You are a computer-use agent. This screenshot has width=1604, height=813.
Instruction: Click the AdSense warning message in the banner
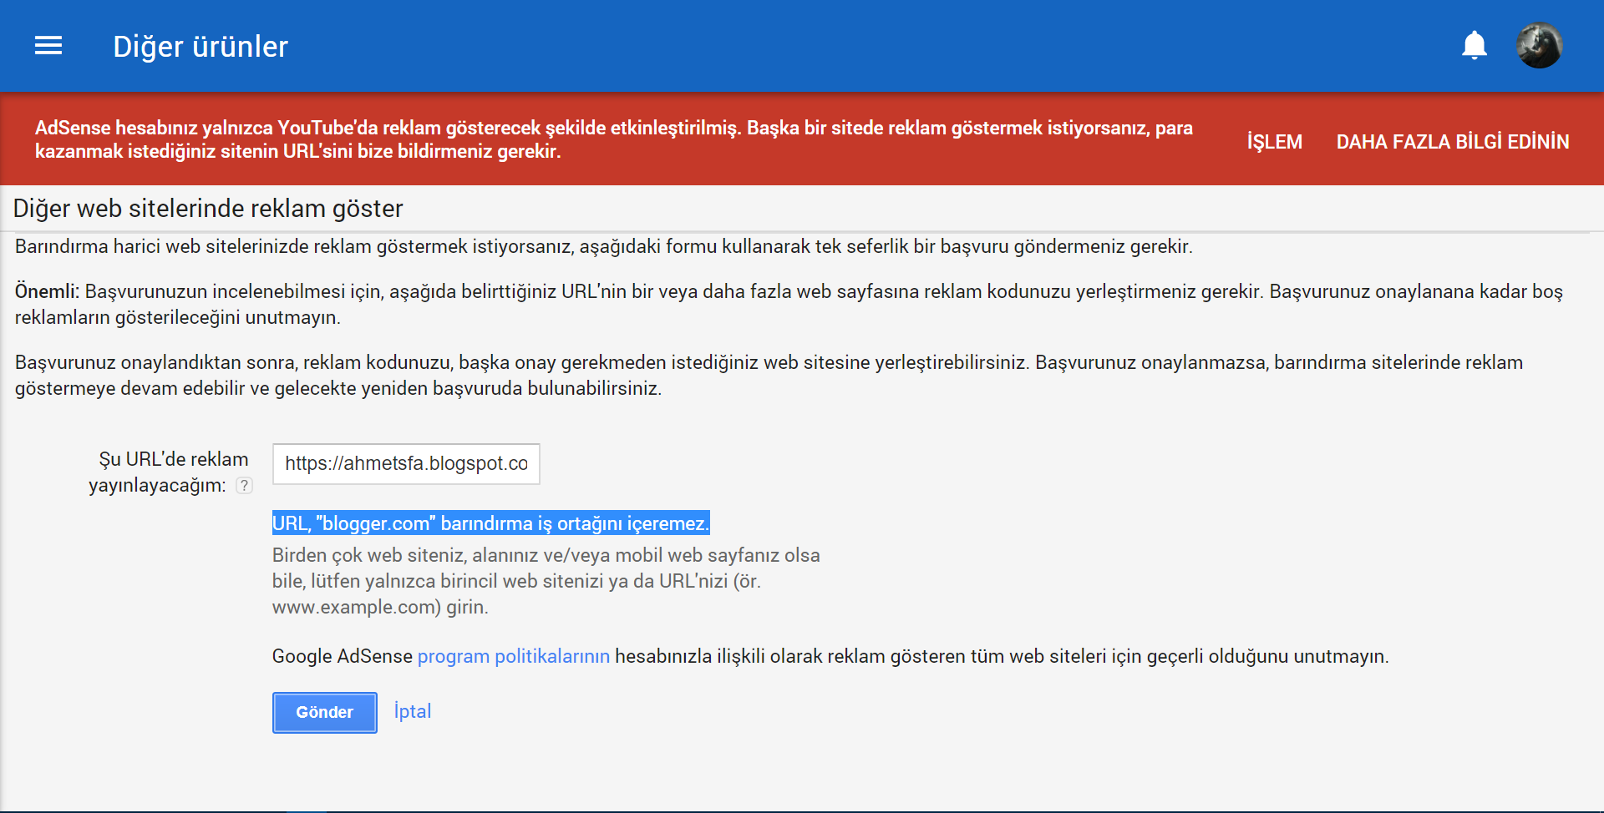click(x=614, y=139)
